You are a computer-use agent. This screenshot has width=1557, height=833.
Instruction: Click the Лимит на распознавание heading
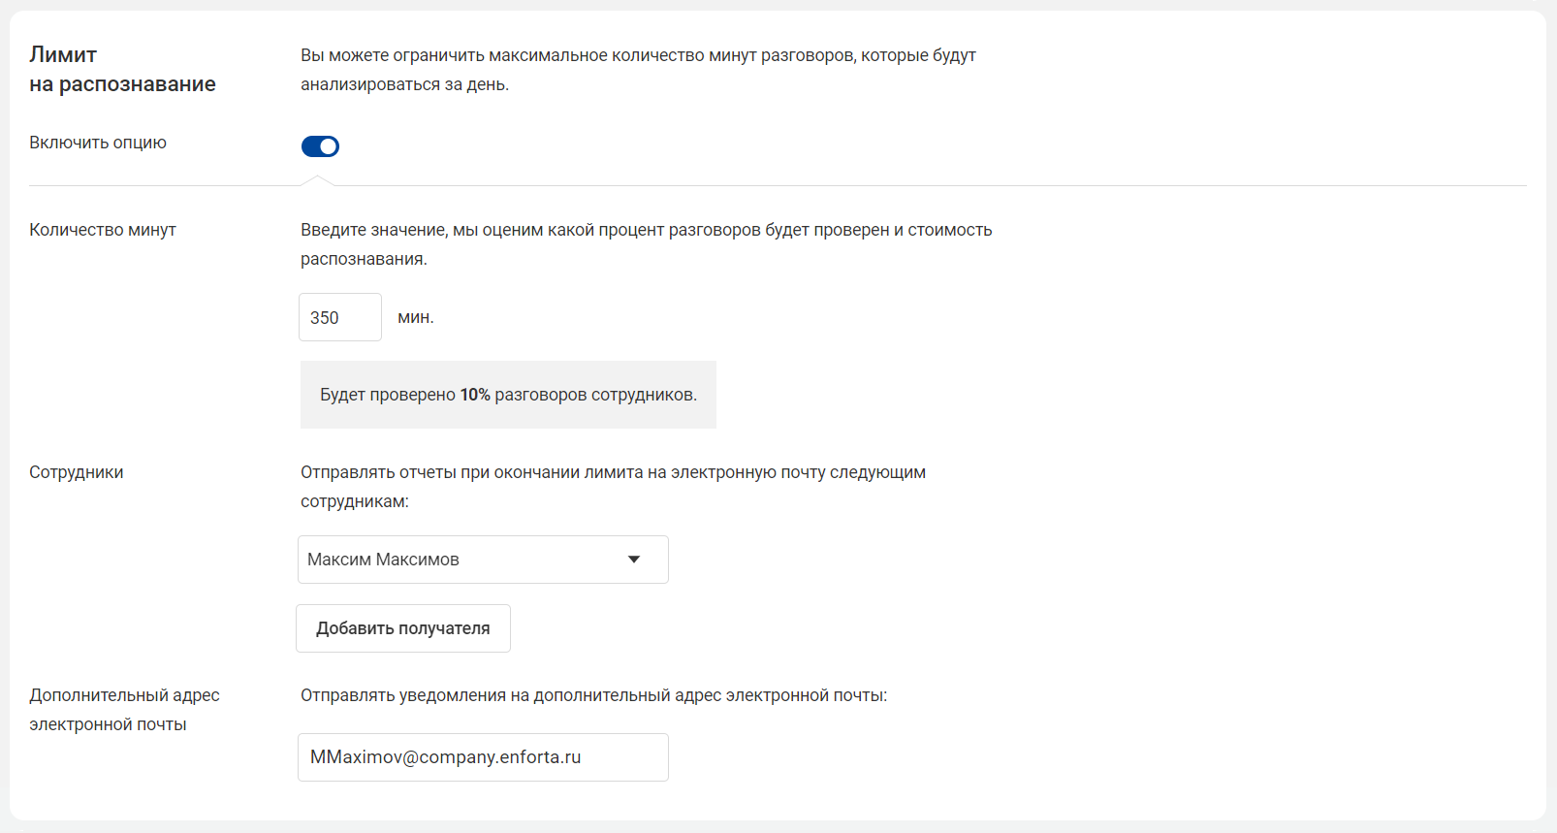[x=122, y=69]
